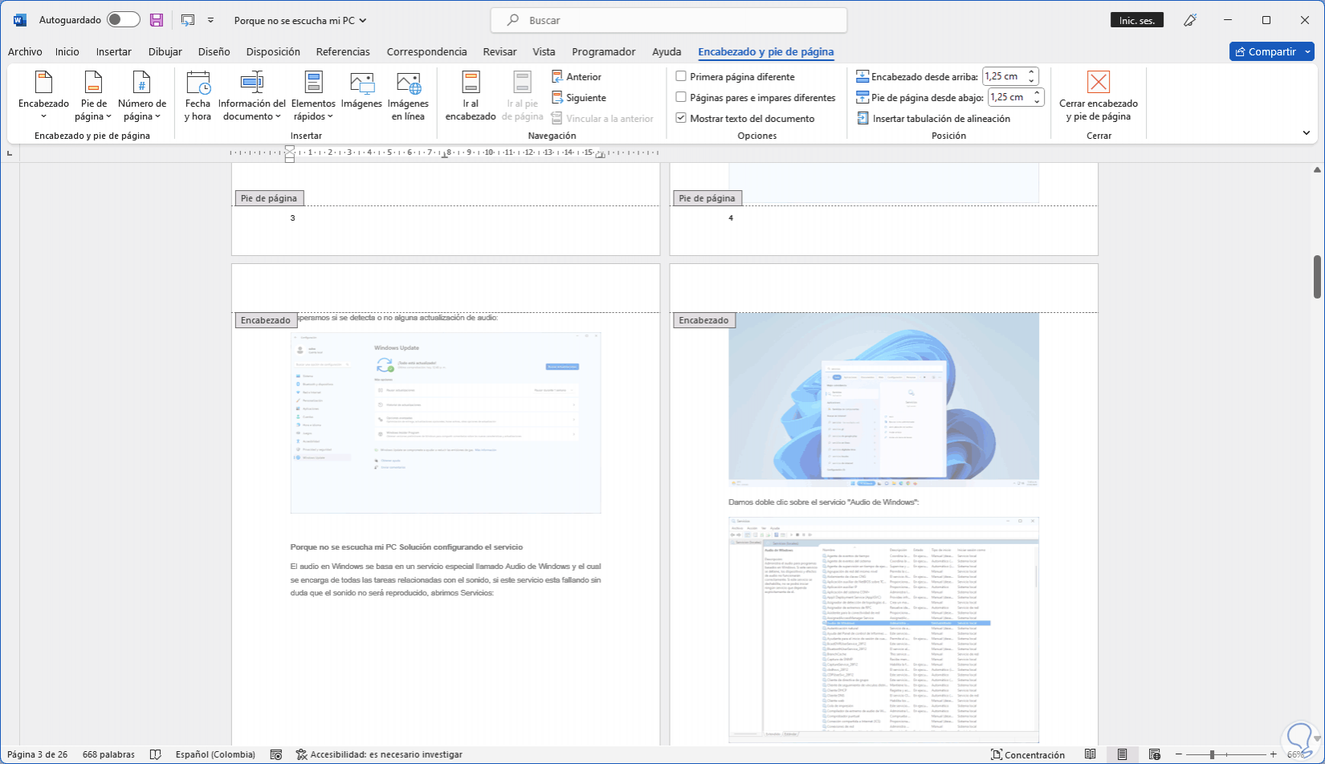Click the pen icon next to Inic. ses.

click(1190, 20)
